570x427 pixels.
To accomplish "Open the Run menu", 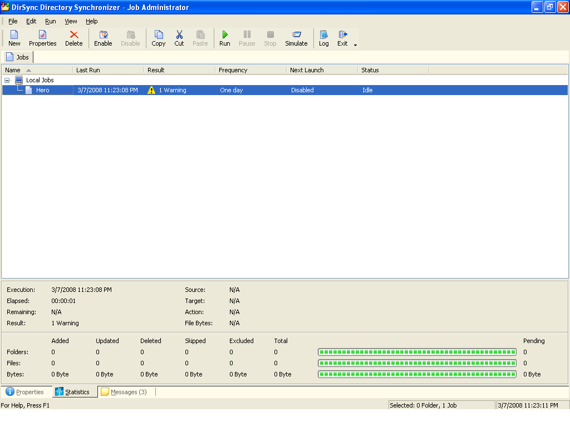I will click(x=51, y=21).
